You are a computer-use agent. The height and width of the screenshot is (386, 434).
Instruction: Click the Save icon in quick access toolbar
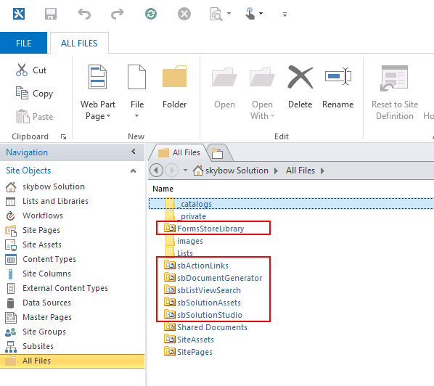[x=51, y=14]
